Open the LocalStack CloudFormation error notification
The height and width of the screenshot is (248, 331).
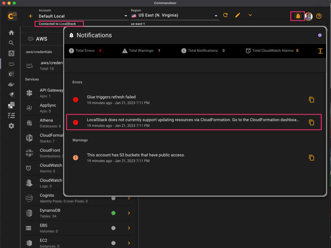pyautogui.click(x=194, y=122)
